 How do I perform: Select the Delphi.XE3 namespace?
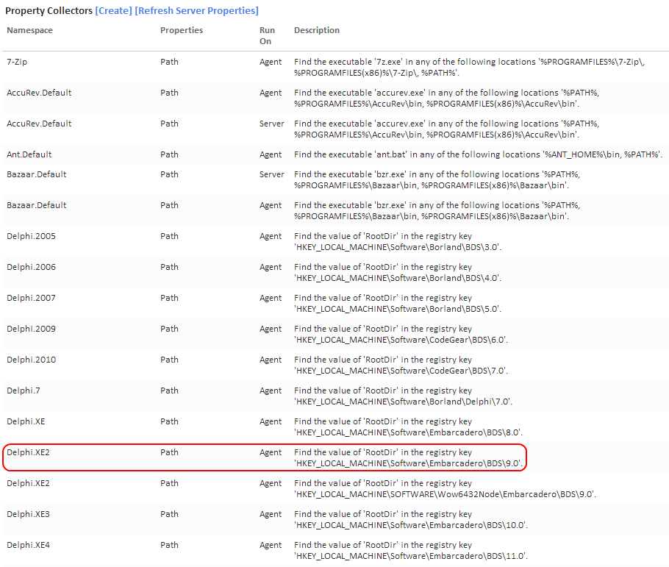[x=28, y=514]
